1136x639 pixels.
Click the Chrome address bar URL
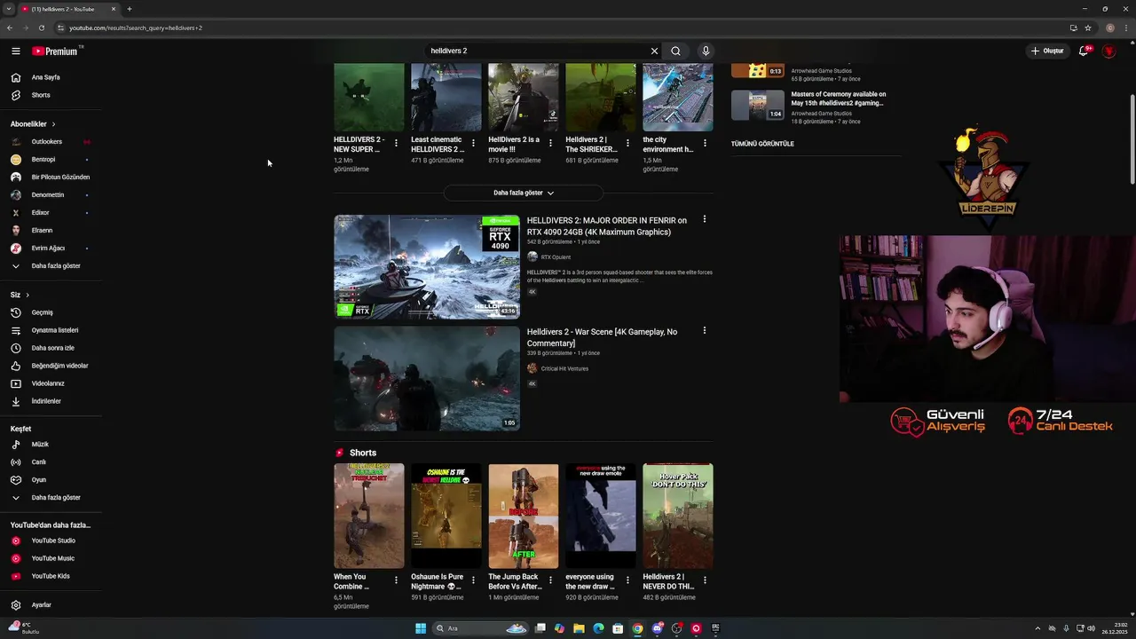click(x=136, y=28)
